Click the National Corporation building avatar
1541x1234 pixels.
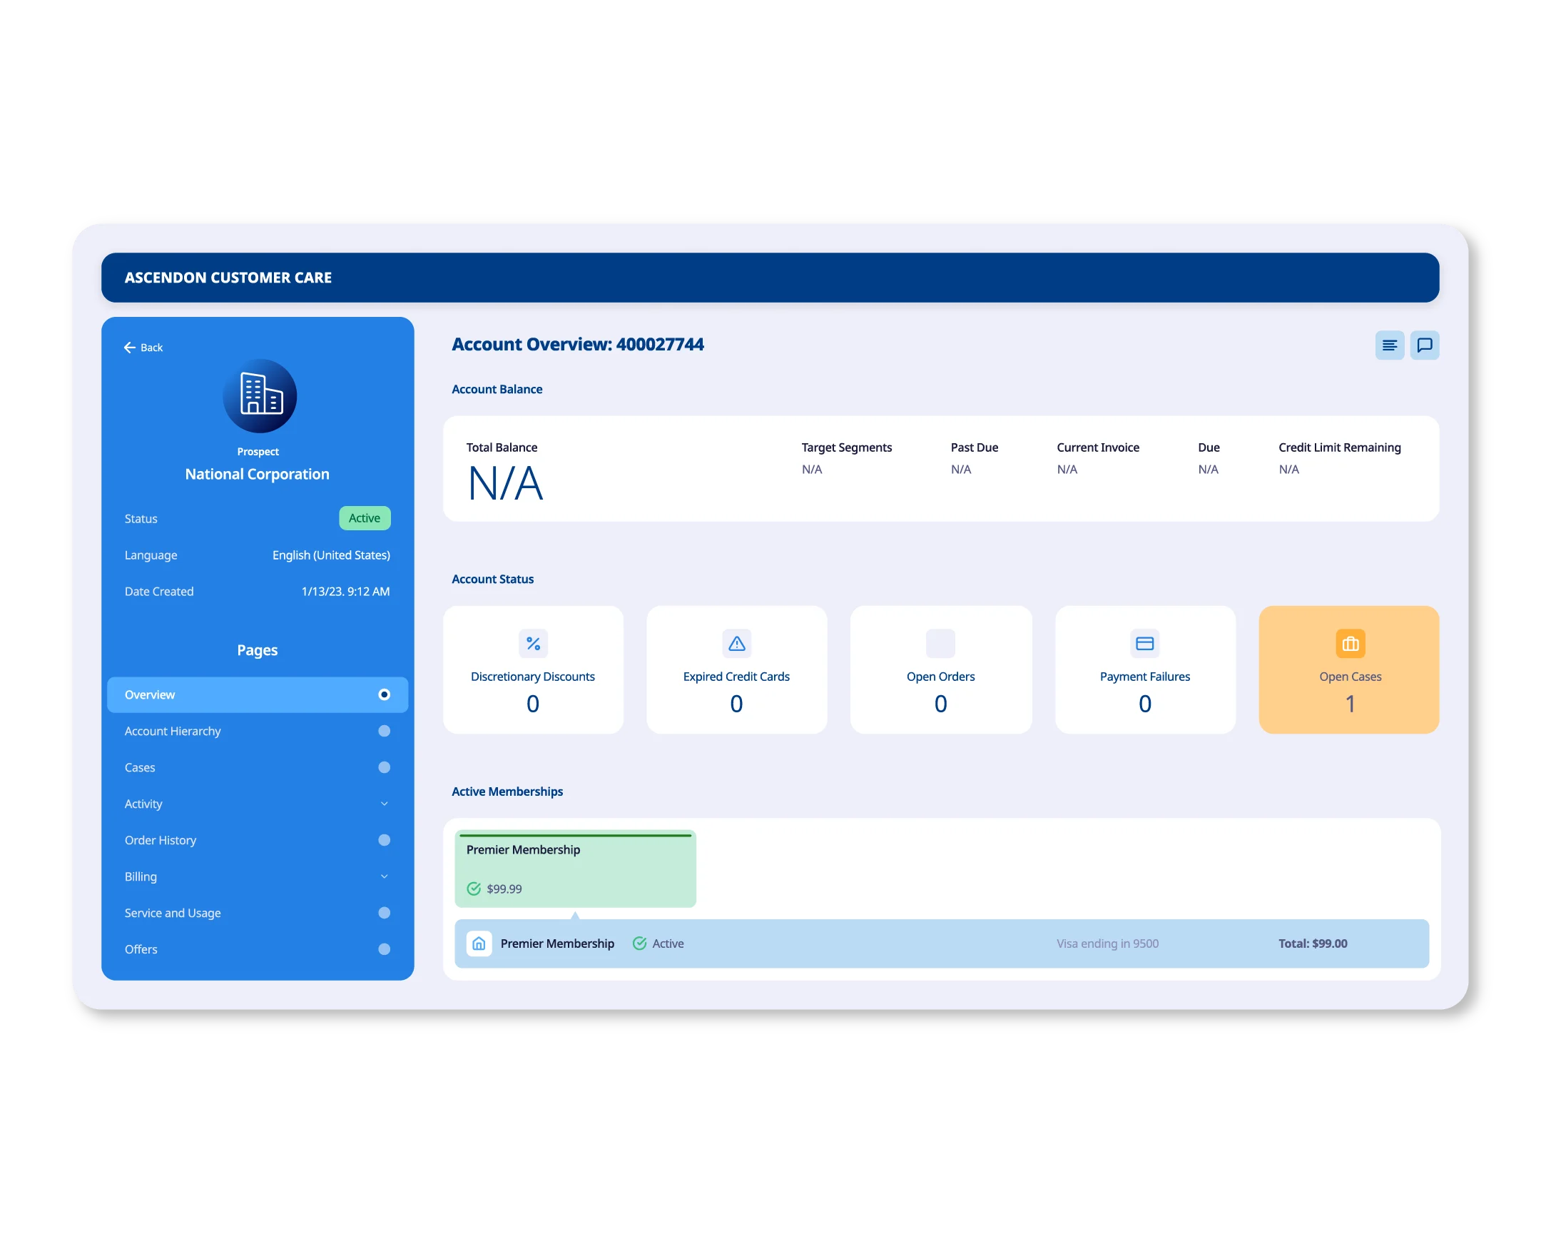(259, 396)
